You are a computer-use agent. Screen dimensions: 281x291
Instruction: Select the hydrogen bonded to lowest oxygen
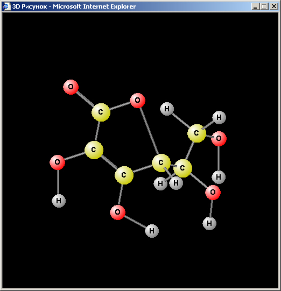click(x=152, y=231)
